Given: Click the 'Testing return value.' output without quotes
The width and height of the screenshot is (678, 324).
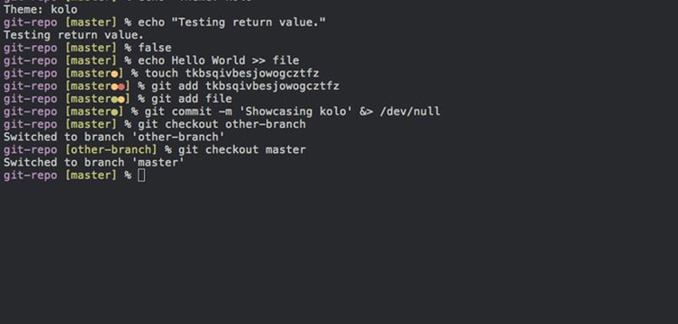Looking at the screenshot, I should (74, 35).
